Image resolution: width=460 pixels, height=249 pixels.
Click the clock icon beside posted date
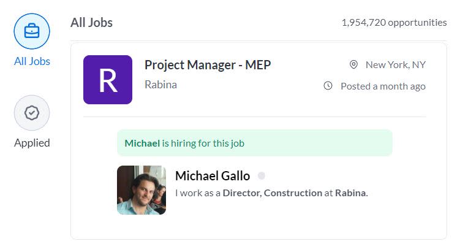pyautogui.click(x=328, y=86)
